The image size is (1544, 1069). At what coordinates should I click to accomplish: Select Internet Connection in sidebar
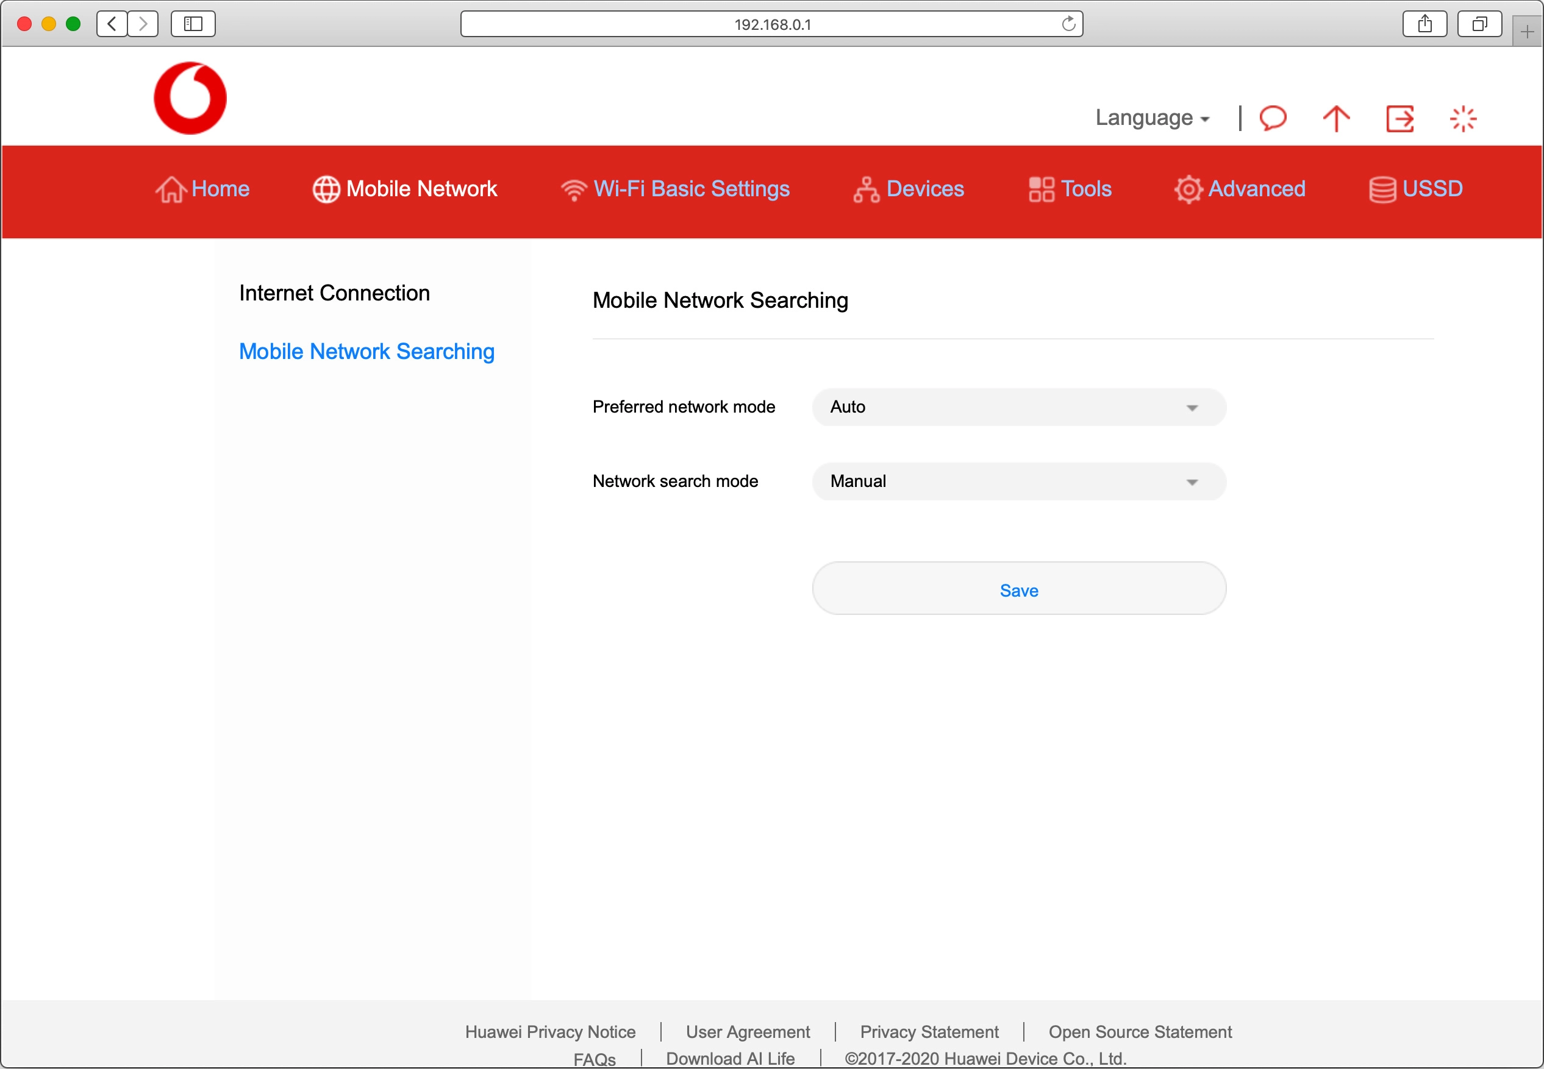coord(334,293)
